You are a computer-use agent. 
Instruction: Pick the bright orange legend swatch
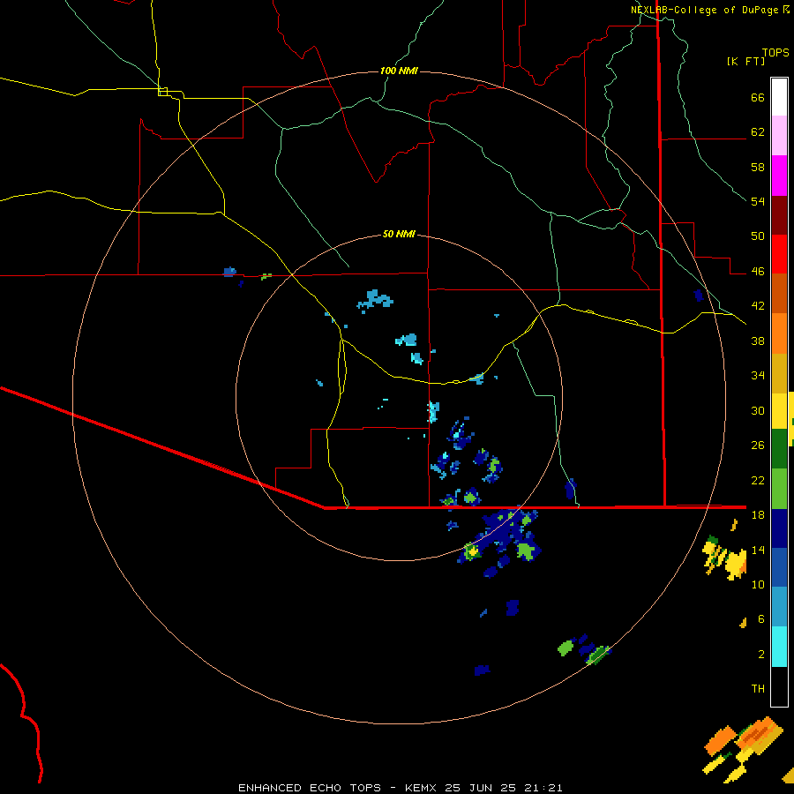tap(779, 333)
